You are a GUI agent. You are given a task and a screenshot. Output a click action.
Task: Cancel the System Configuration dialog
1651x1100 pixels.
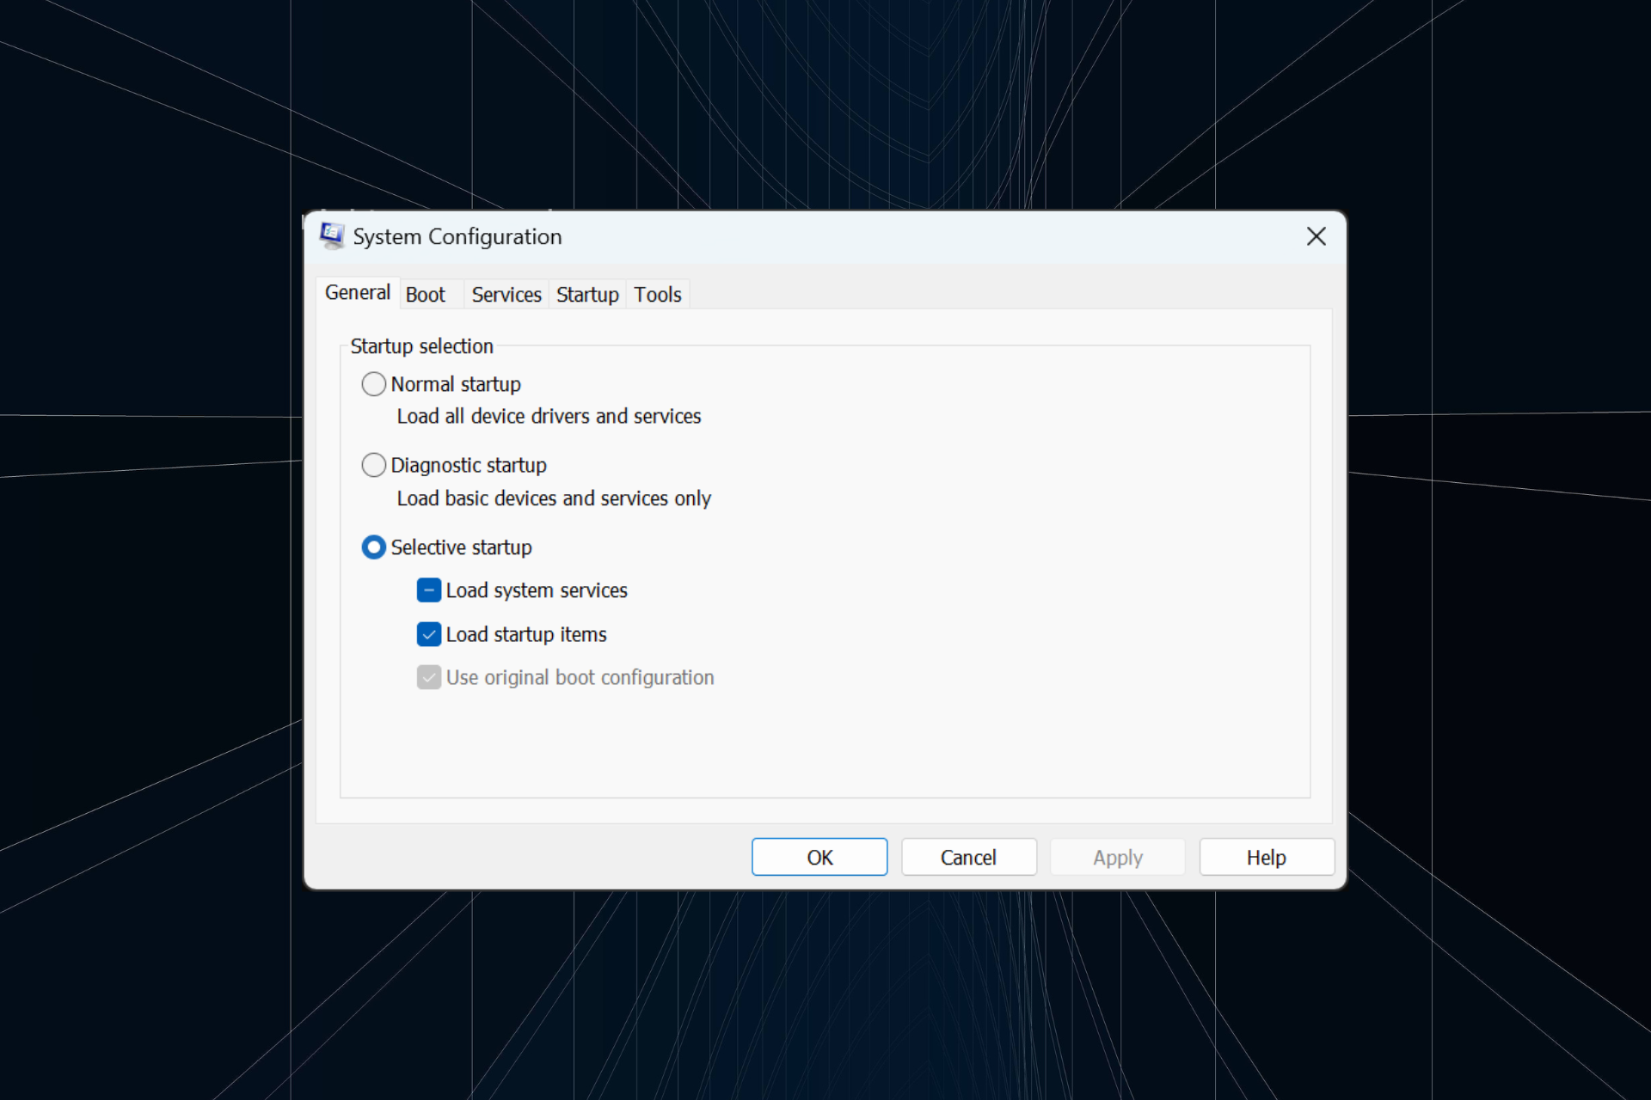click(x=968, y=857)
